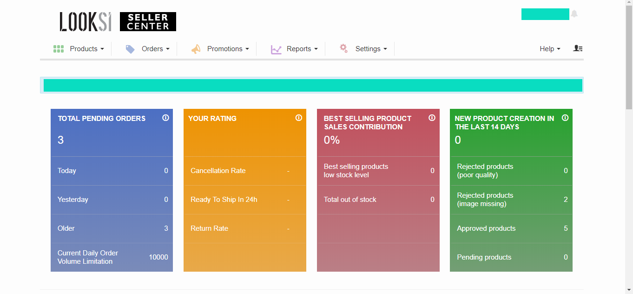Open Rejected products (poor quality) row
Image resolution: width=633 pixels, height=294 pixels.
(511, 171)
